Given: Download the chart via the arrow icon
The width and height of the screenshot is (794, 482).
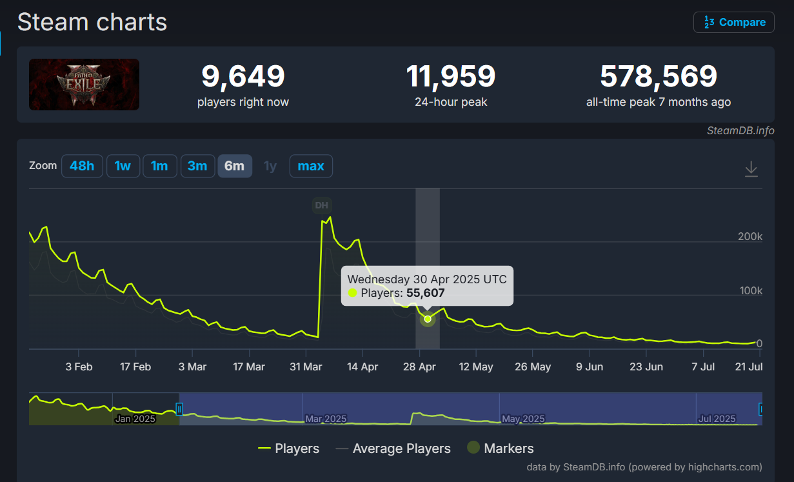Looking at the screenshot, I should click(x=751, y=169).
